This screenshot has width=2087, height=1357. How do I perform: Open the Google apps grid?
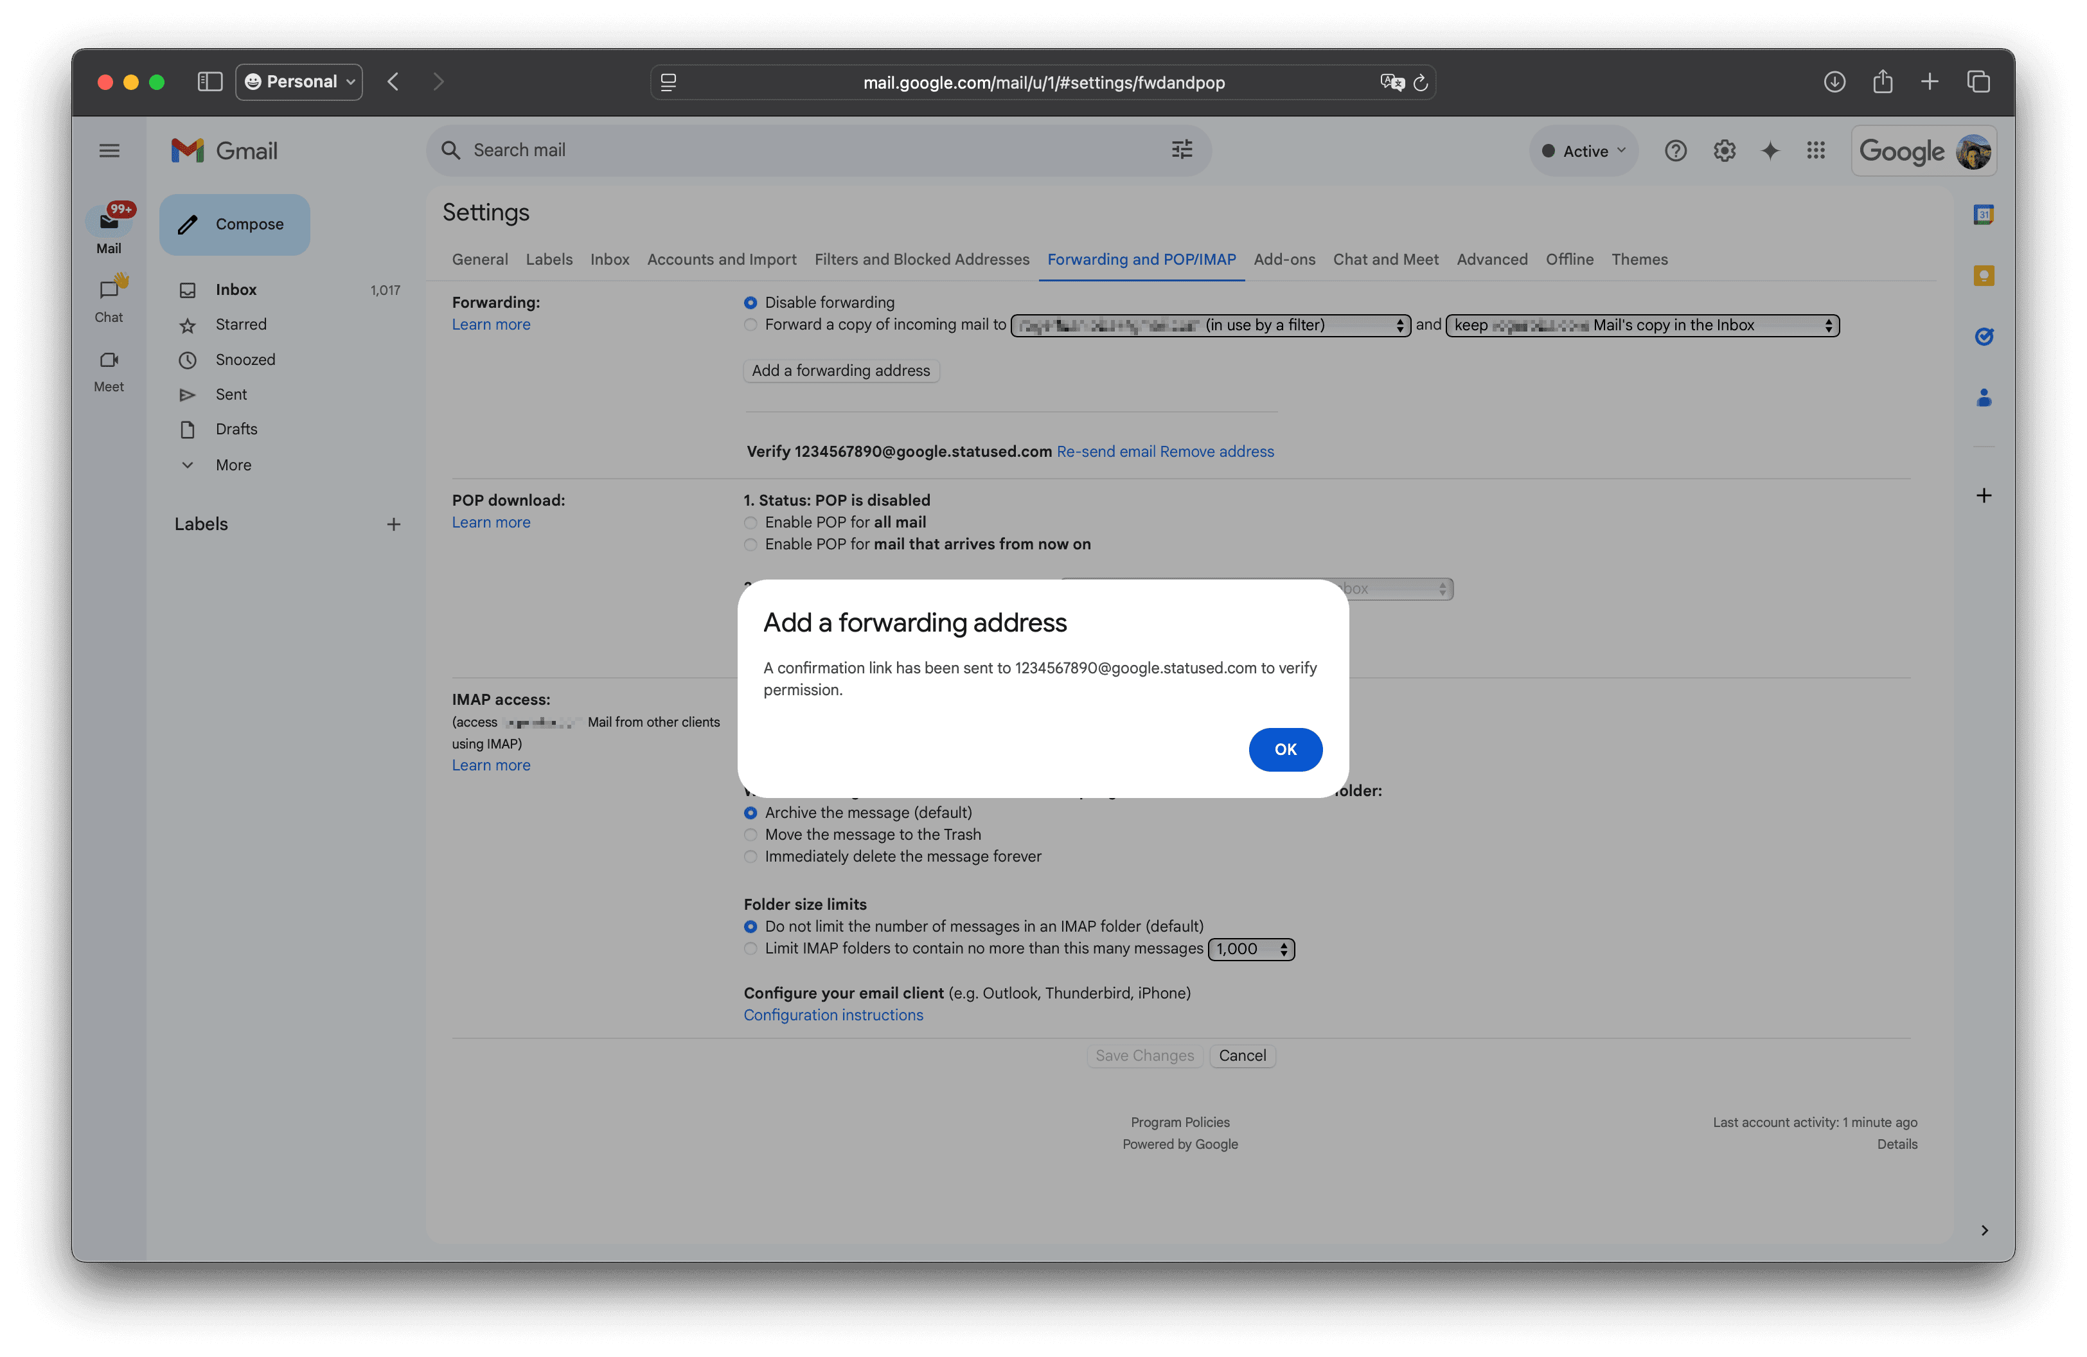click(1815, 150)
